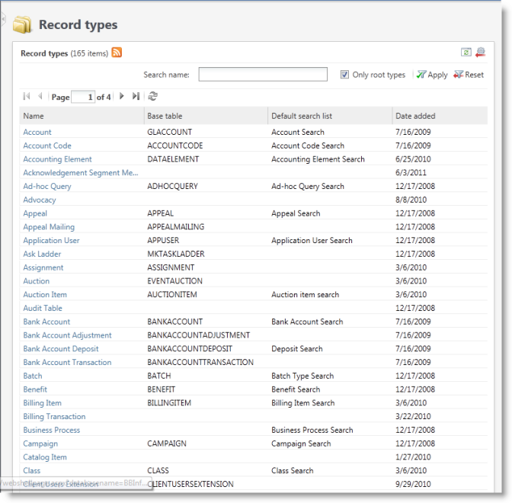
Task: Click the page number input box
Action: point(83,97)
